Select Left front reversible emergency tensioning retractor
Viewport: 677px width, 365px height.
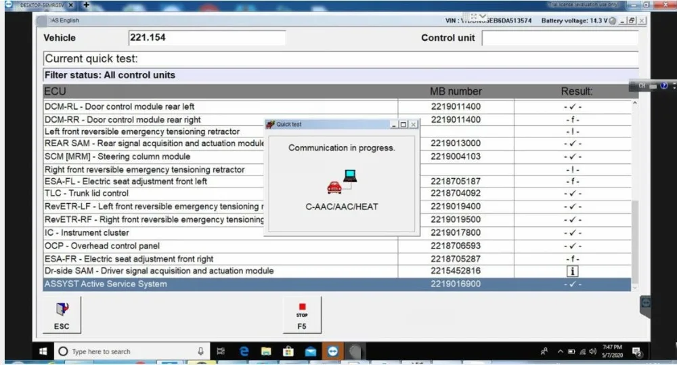tap(142, 131)
